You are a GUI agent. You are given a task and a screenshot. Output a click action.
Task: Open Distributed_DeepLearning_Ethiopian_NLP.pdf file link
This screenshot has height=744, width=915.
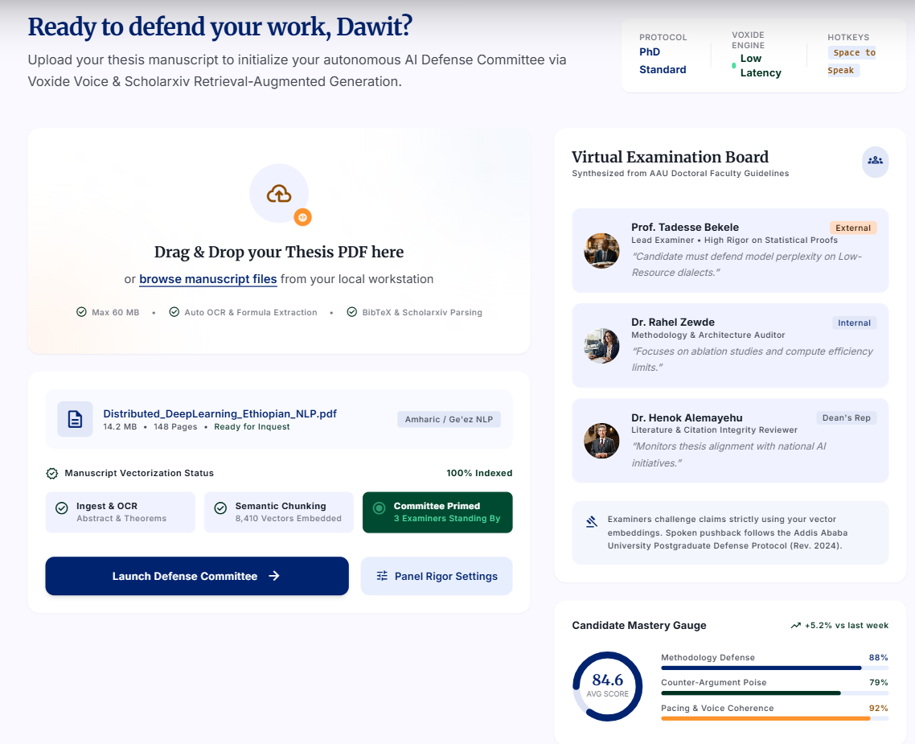tap(220, 413)
